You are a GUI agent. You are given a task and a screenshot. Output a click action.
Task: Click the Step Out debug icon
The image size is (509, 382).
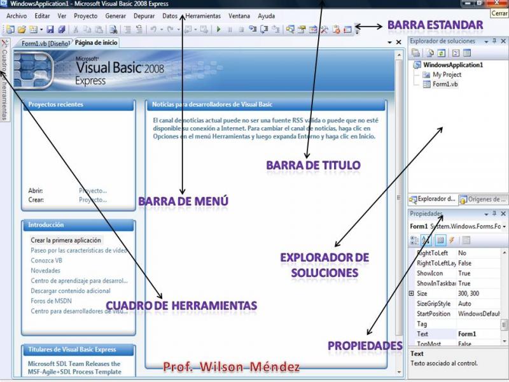click(x=276, y=29)
